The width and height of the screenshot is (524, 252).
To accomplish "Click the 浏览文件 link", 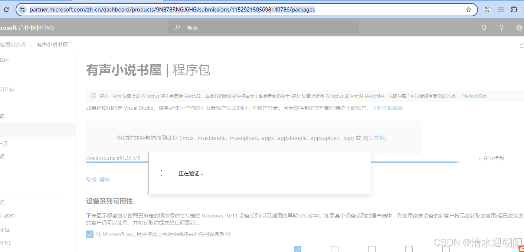I will (x=374, y=138).
